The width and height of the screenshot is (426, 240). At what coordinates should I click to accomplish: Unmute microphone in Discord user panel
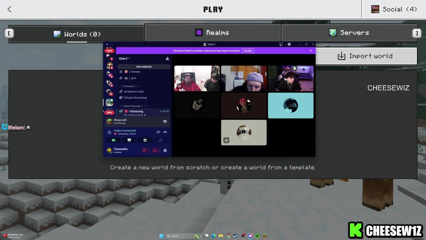click(144, 151)
